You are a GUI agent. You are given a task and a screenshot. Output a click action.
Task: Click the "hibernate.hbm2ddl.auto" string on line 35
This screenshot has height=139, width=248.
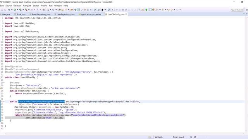47,110
